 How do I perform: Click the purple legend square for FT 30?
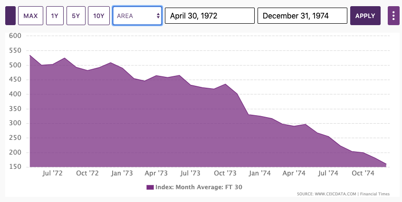coord(150,187)
